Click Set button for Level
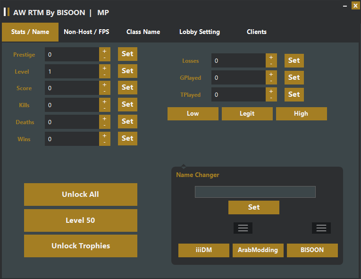Screen dimensions: 361x279 [127, 71]
